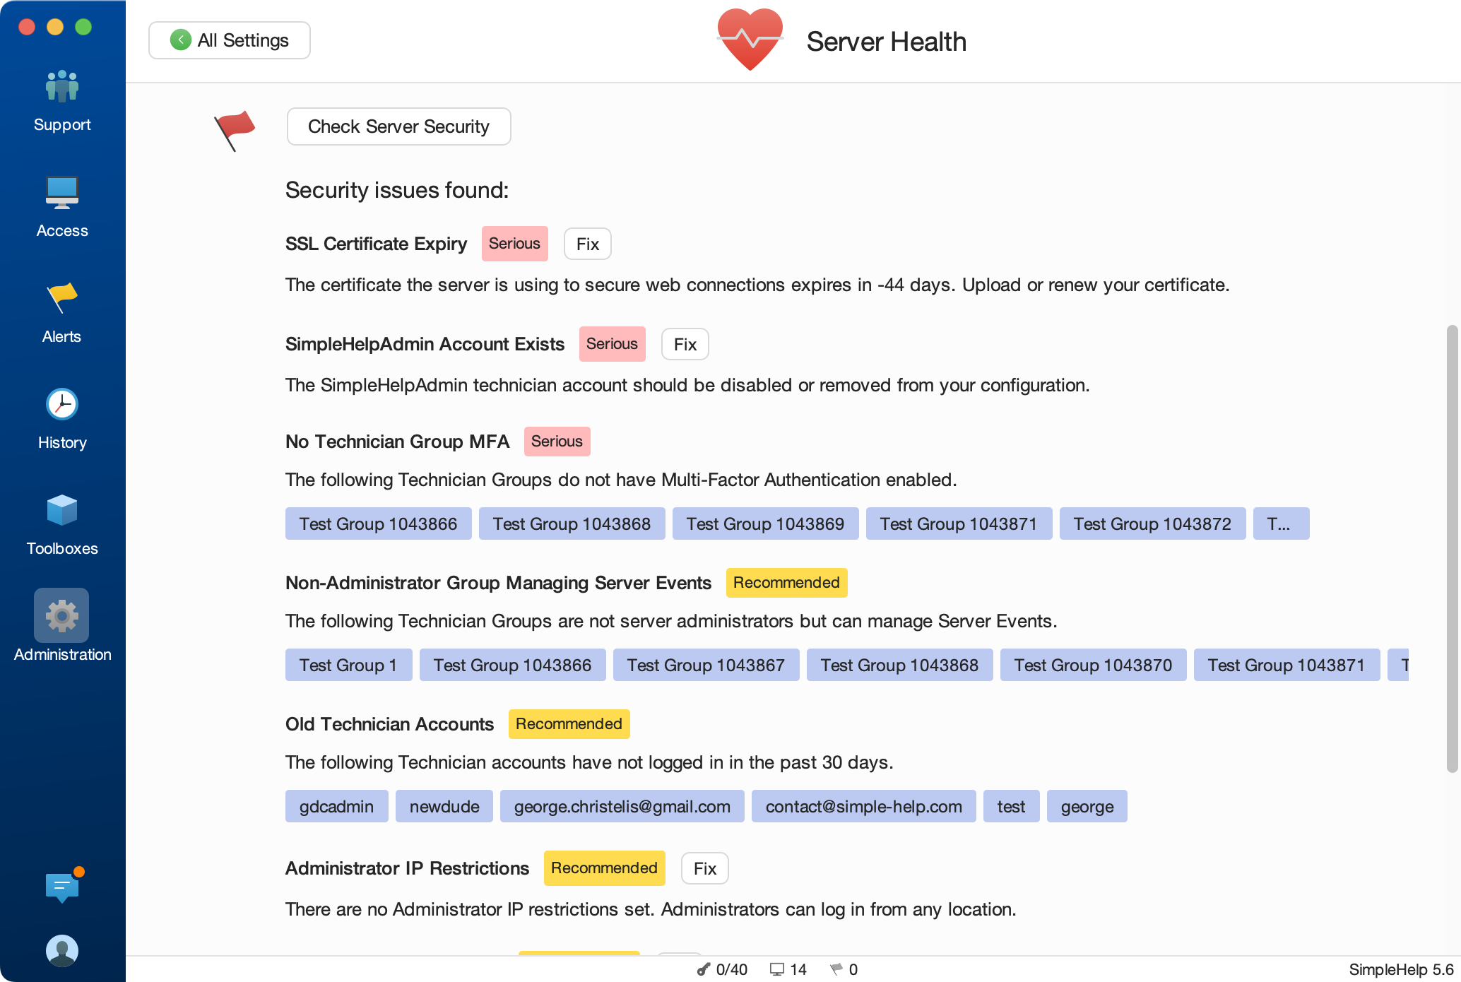Run Check Server Security

(398, 126)
